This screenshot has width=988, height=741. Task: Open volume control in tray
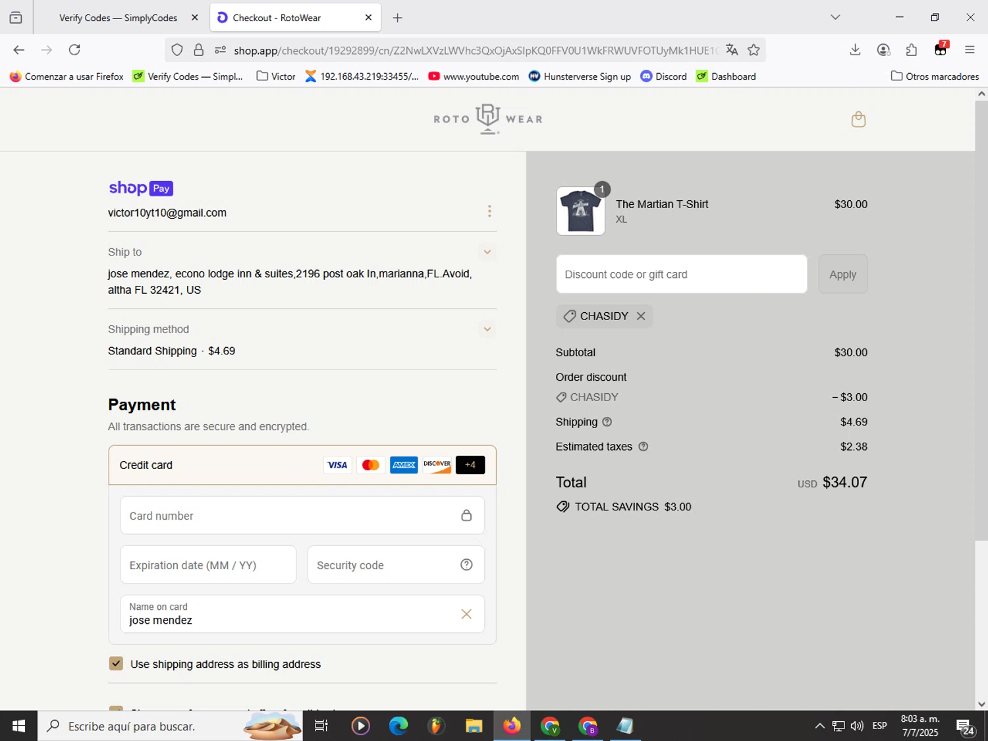(856, 726)
